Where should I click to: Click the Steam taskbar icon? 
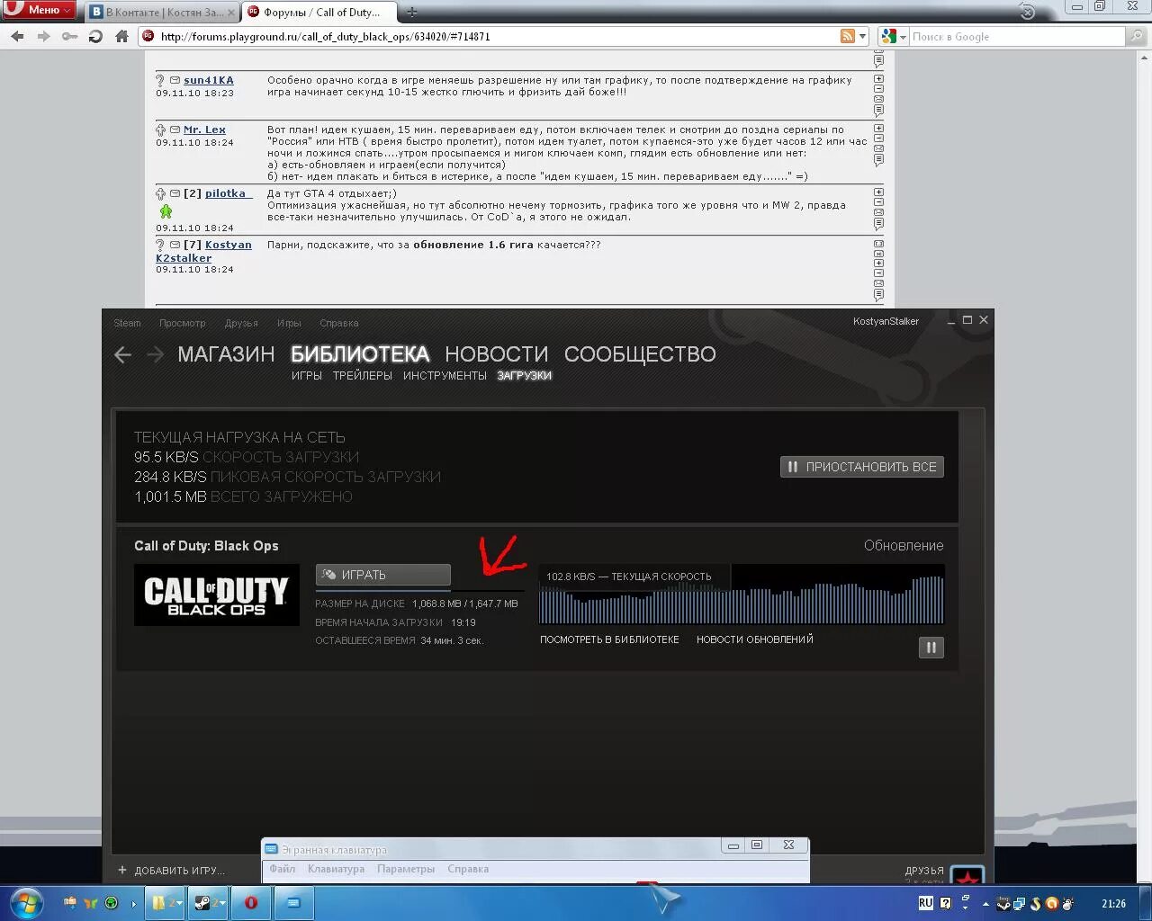click(x=207, y=903)
